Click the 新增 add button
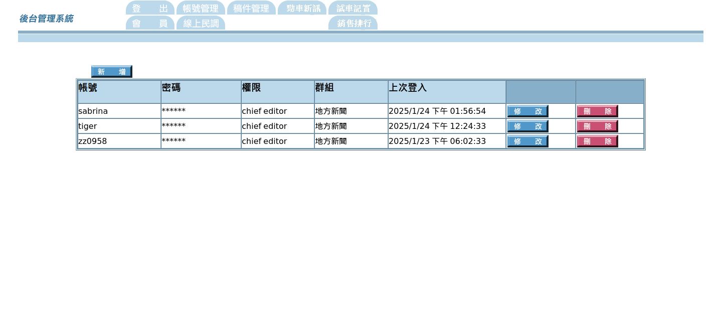 112,72
